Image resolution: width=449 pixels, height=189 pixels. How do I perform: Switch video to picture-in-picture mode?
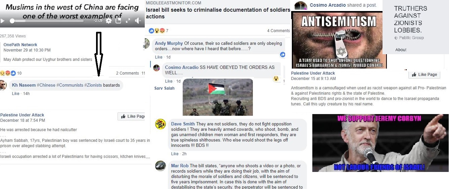pyautogui.click(x=118, y=21)
